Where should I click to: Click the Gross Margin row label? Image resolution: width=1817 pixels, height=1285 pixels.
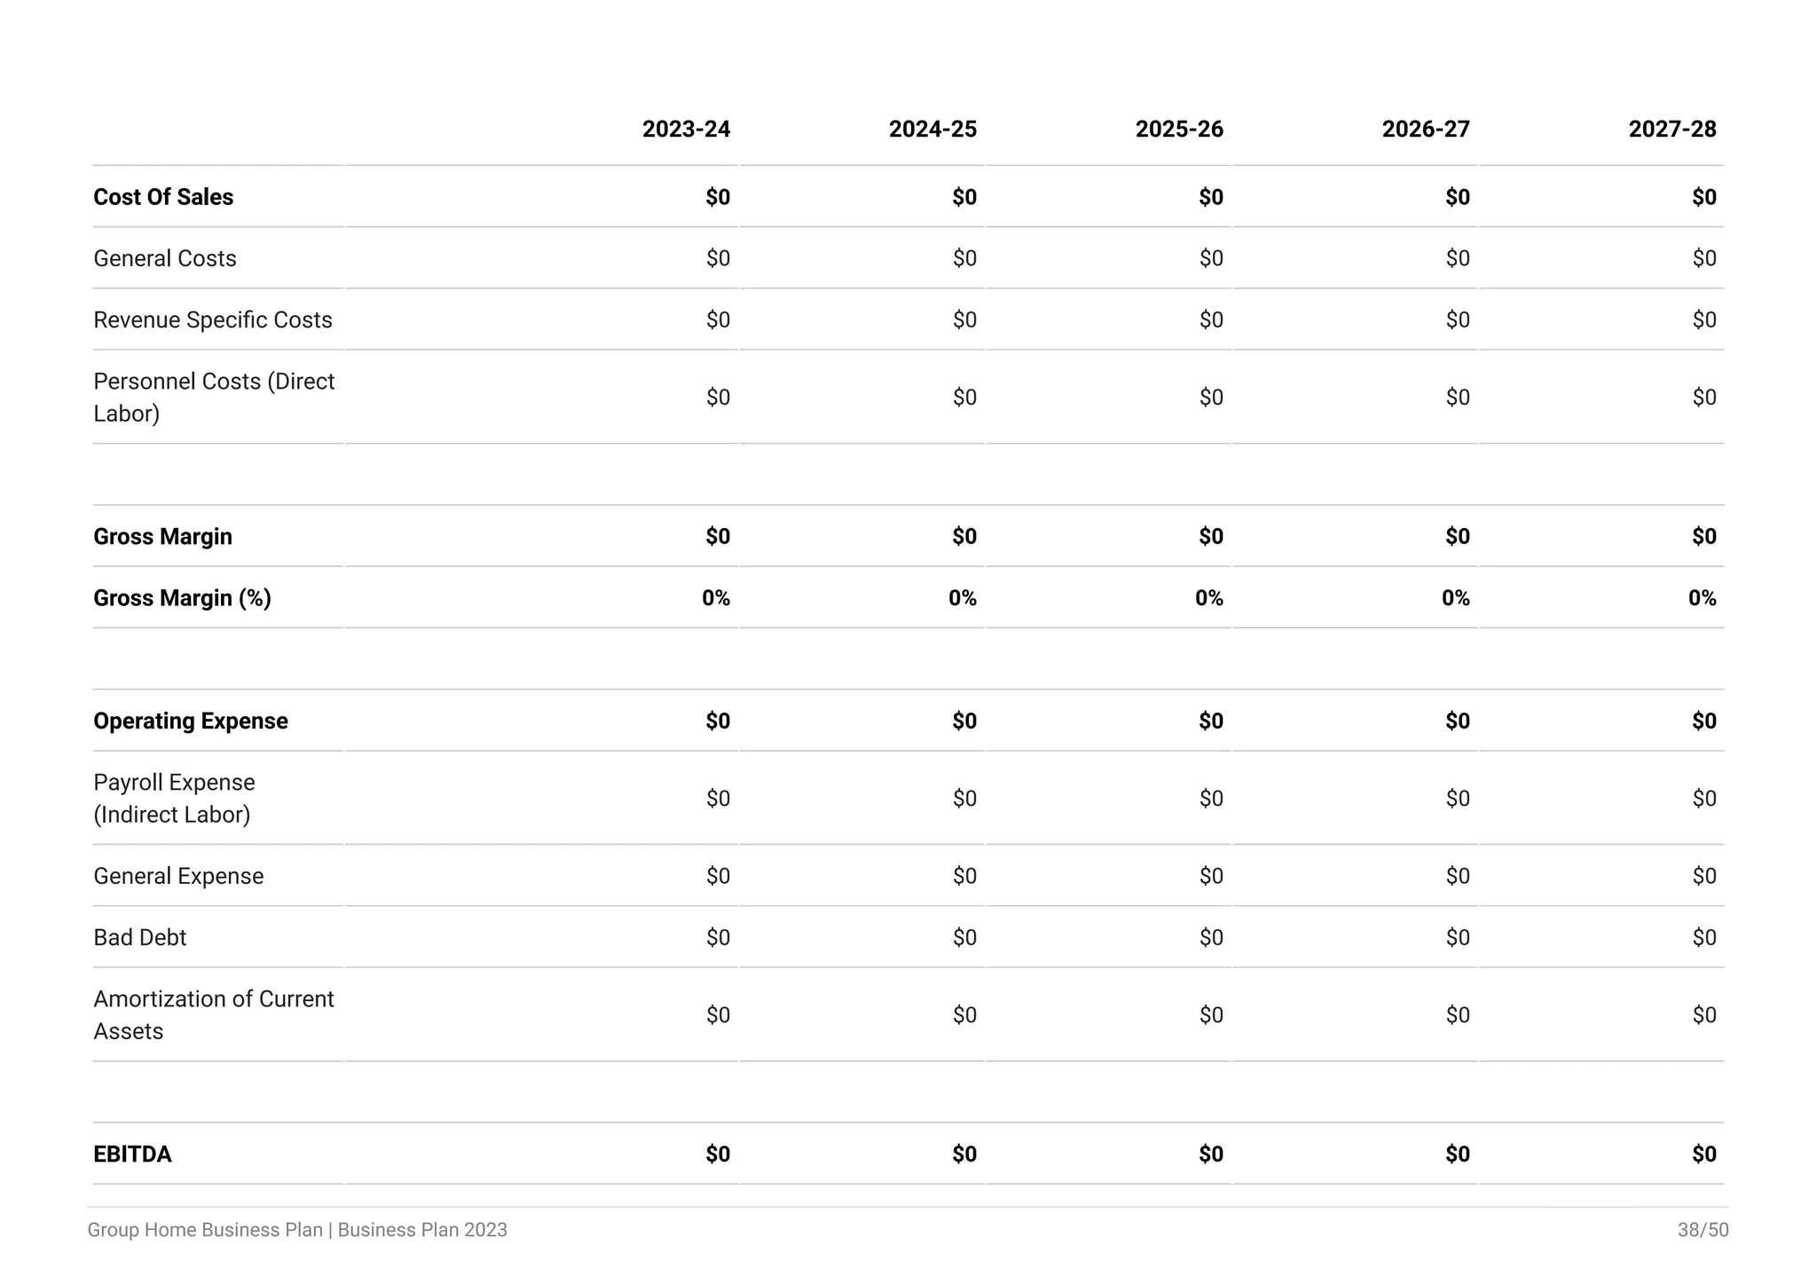tap(162, 536)
